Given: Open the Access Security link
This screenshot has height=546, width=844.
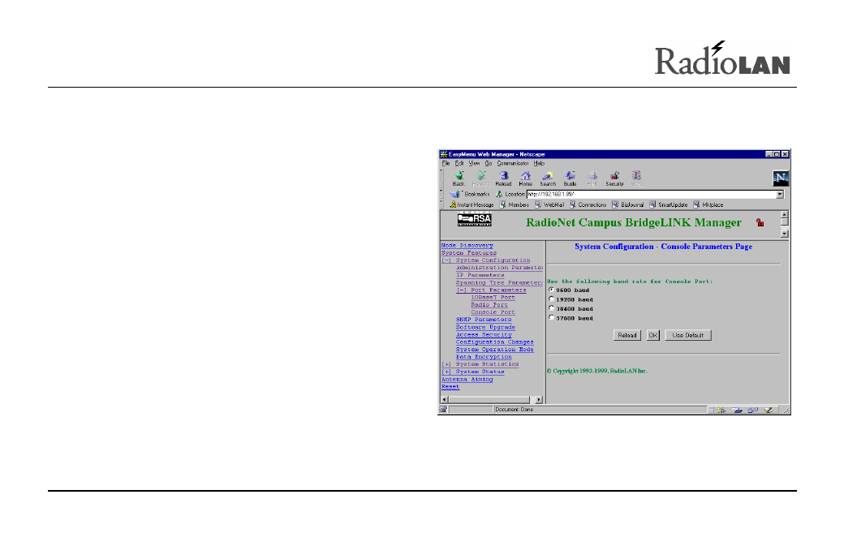Looking at the screenshot, I should point(484,334).
